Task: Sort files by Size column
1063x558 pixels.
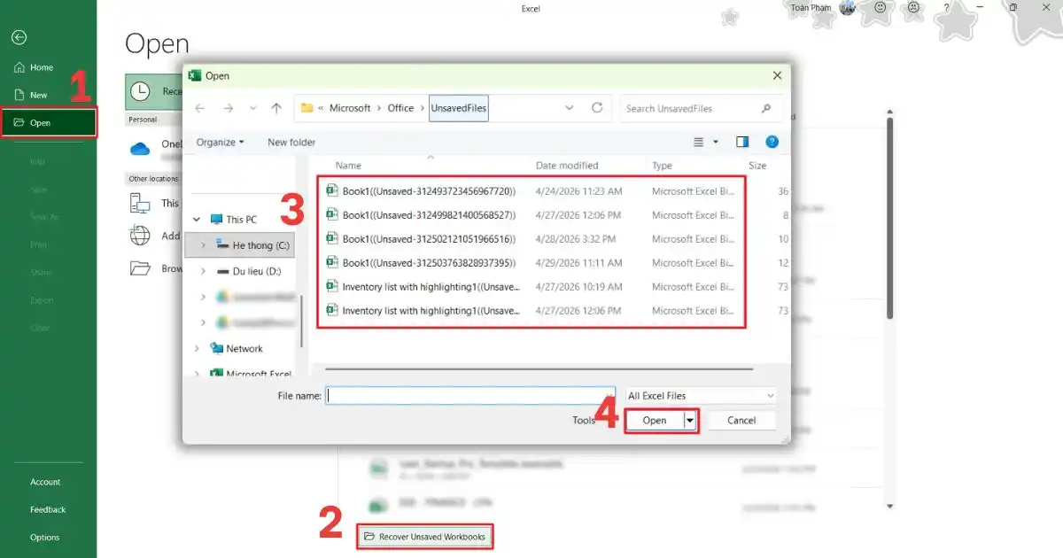Action: 757,166
